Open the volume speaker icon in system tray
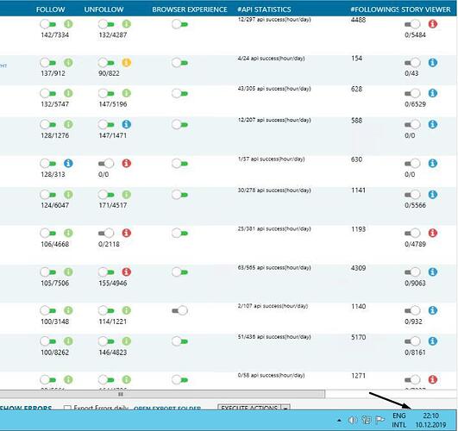The height and width of the screenshot is (431, 458). [352, 420]
